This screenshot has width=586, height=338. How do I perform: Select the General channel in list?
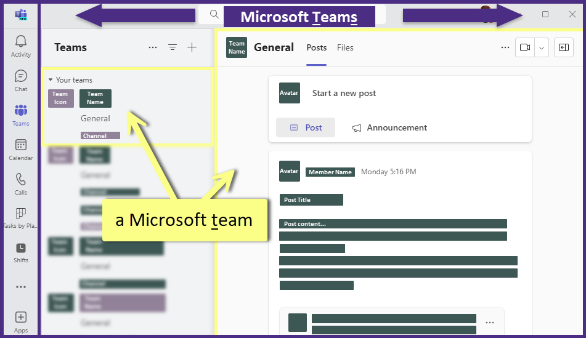click(96, 118)
